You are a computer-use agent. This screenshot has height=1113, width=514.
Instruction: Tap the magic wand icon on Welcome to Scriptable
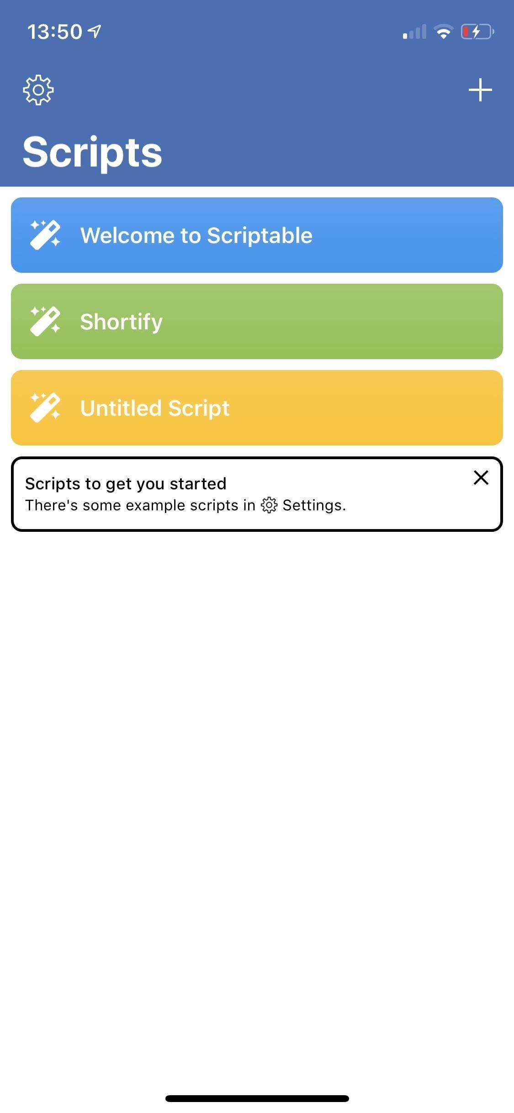click(45, 235)
